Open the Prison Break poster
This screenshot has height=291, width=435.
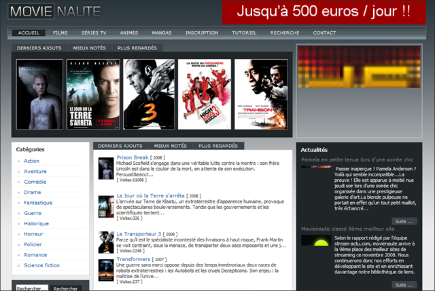(39, 94)
